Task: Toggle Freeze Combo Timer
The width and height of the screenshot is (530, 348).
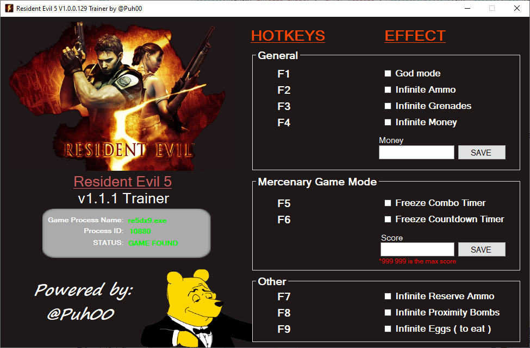Action: [388, 203]
